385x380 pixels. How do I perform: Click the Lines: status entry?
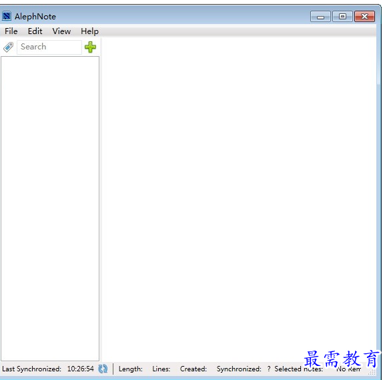click(x=161, y=369)
